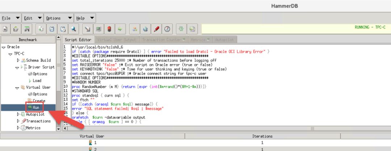Collapse the Driver Script tree node
This screenshot has height=151, width=391.
[x=17, y=67]
